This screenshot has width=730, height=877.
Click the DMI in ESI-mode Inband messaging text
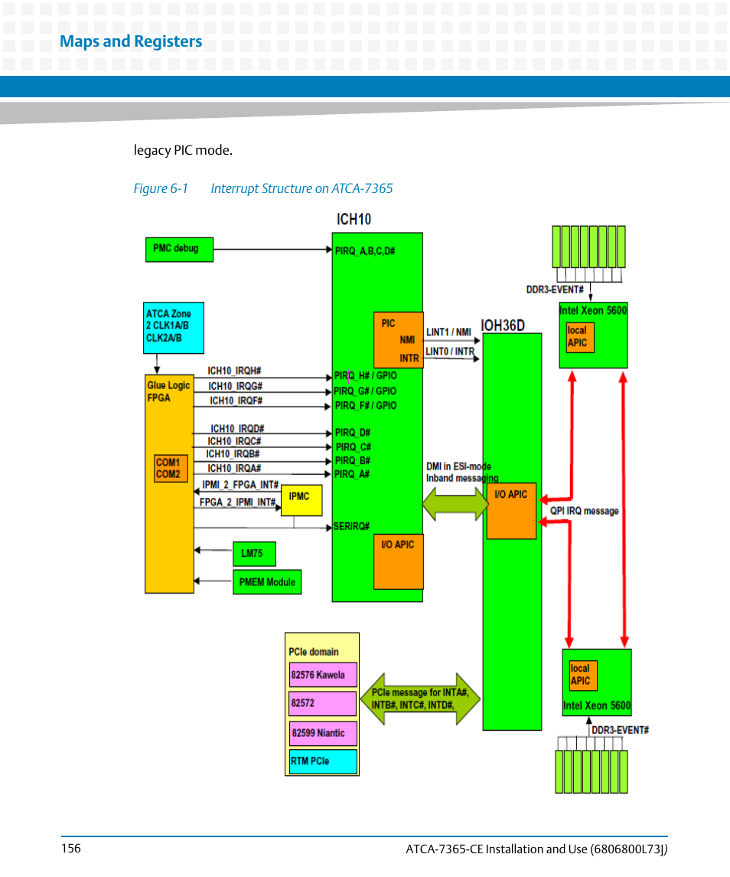pos(462,473)
